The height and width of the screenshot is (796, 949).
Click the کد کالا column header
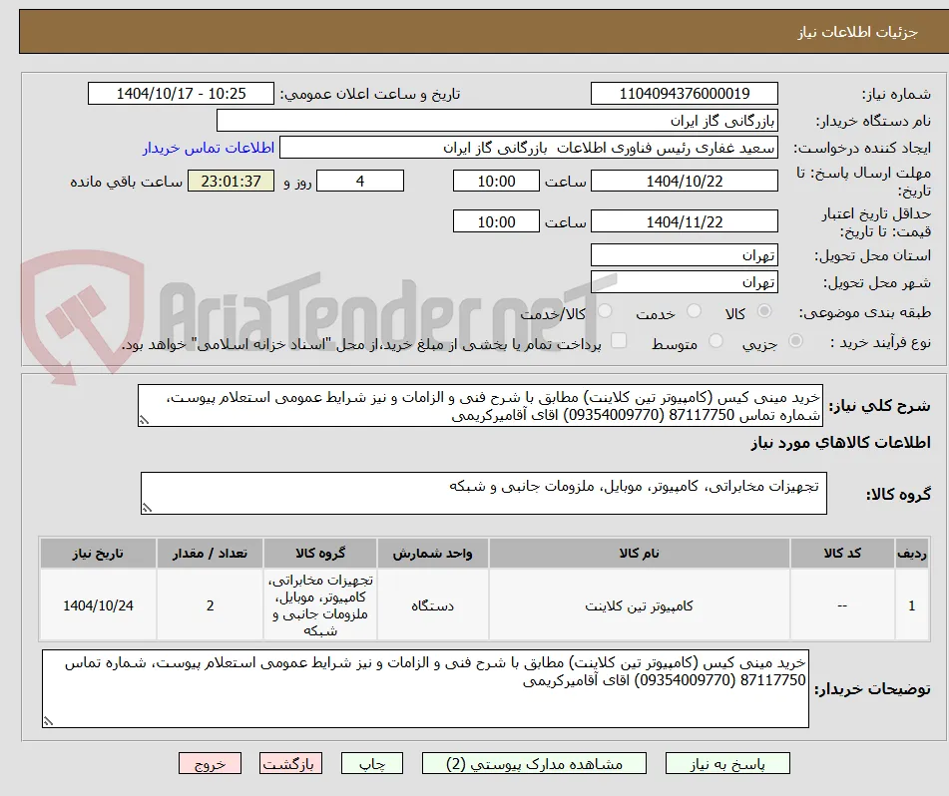(x=842, y=554)
